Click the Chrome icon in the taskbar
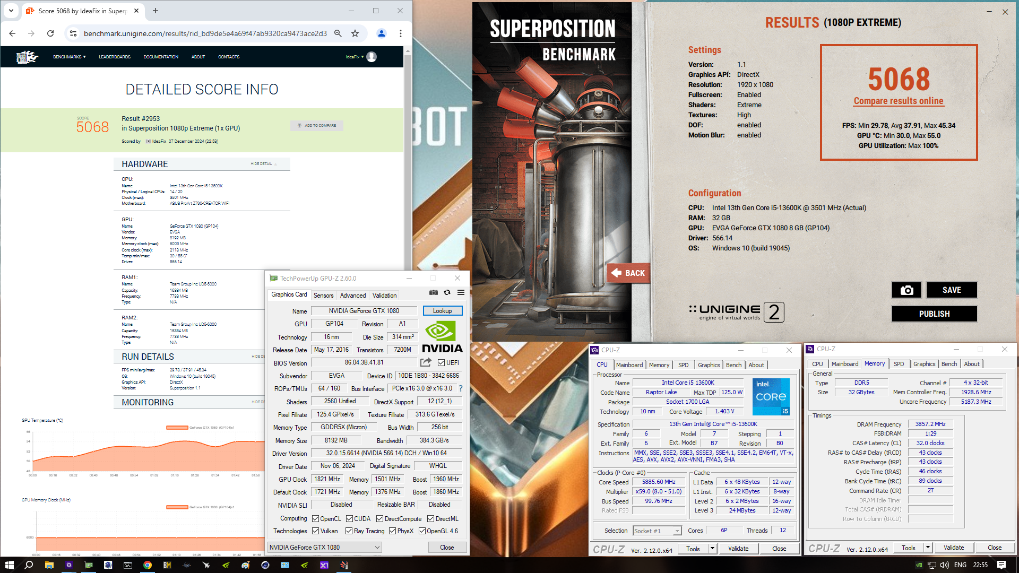The height and width of the screenshot is (573, 1019). point(148,565)
